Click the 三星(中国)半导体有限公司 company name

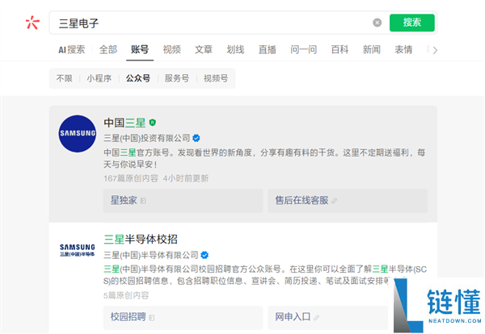[150, 255]
